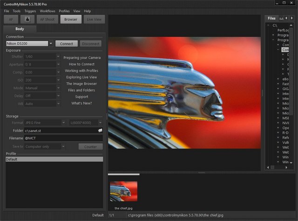298x221 pixels.
Task: Click the file tree scroll down arrow
Action: click(x=291, y=162)
